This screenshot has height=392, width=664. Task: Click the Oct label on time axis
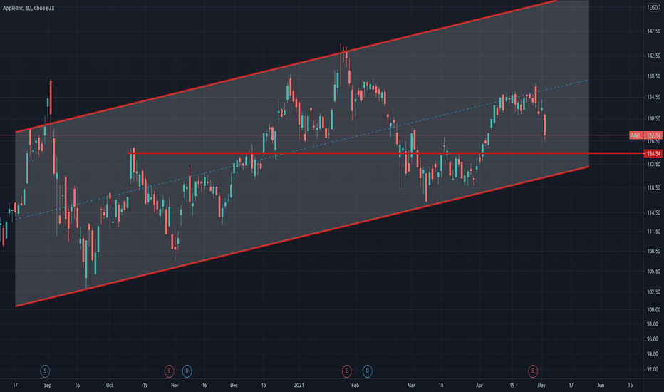(x=110, y=385)
